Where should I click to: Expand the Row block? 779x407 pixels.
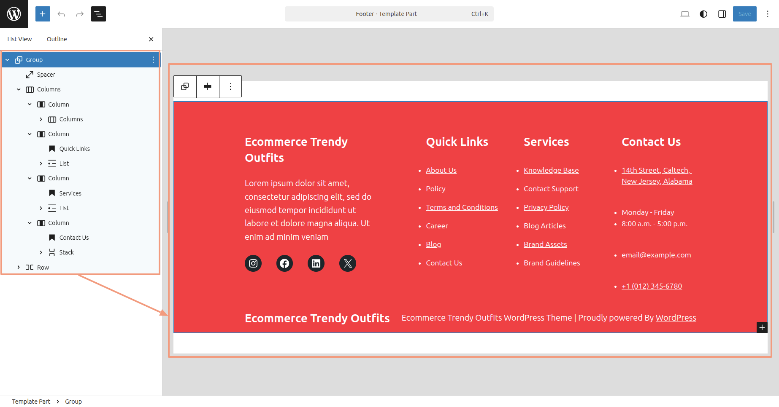click(19, 268)
